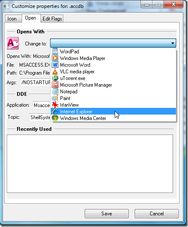Image resolution: width=188 pixels, height=227 pixels.
Task: Click inside the Recently Used list box
Action: click(x=90, y=164)
